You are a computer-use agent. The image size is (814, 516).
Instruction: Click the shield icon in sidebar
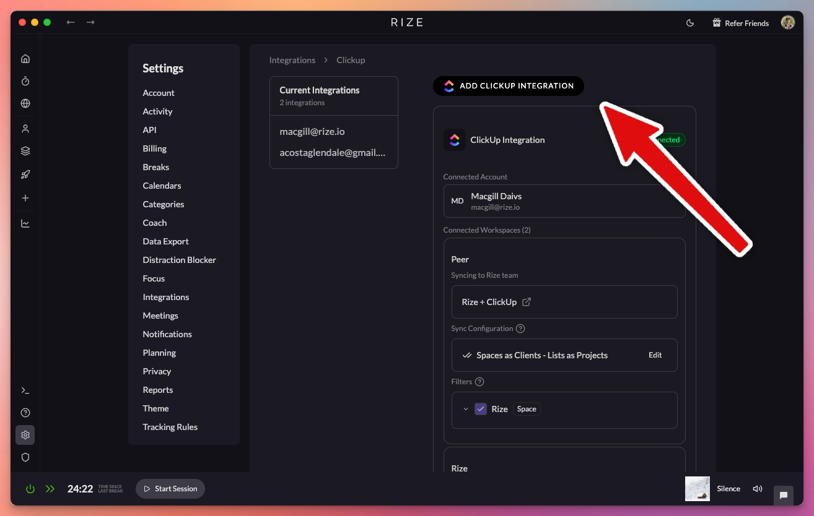pyautogui.click(x=25, y=457)
